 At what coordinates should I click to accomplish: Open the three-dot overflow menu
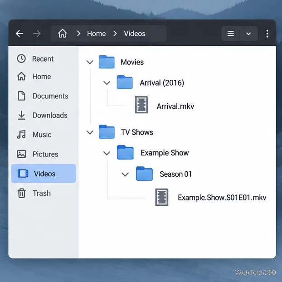click(x=267, y=34)
